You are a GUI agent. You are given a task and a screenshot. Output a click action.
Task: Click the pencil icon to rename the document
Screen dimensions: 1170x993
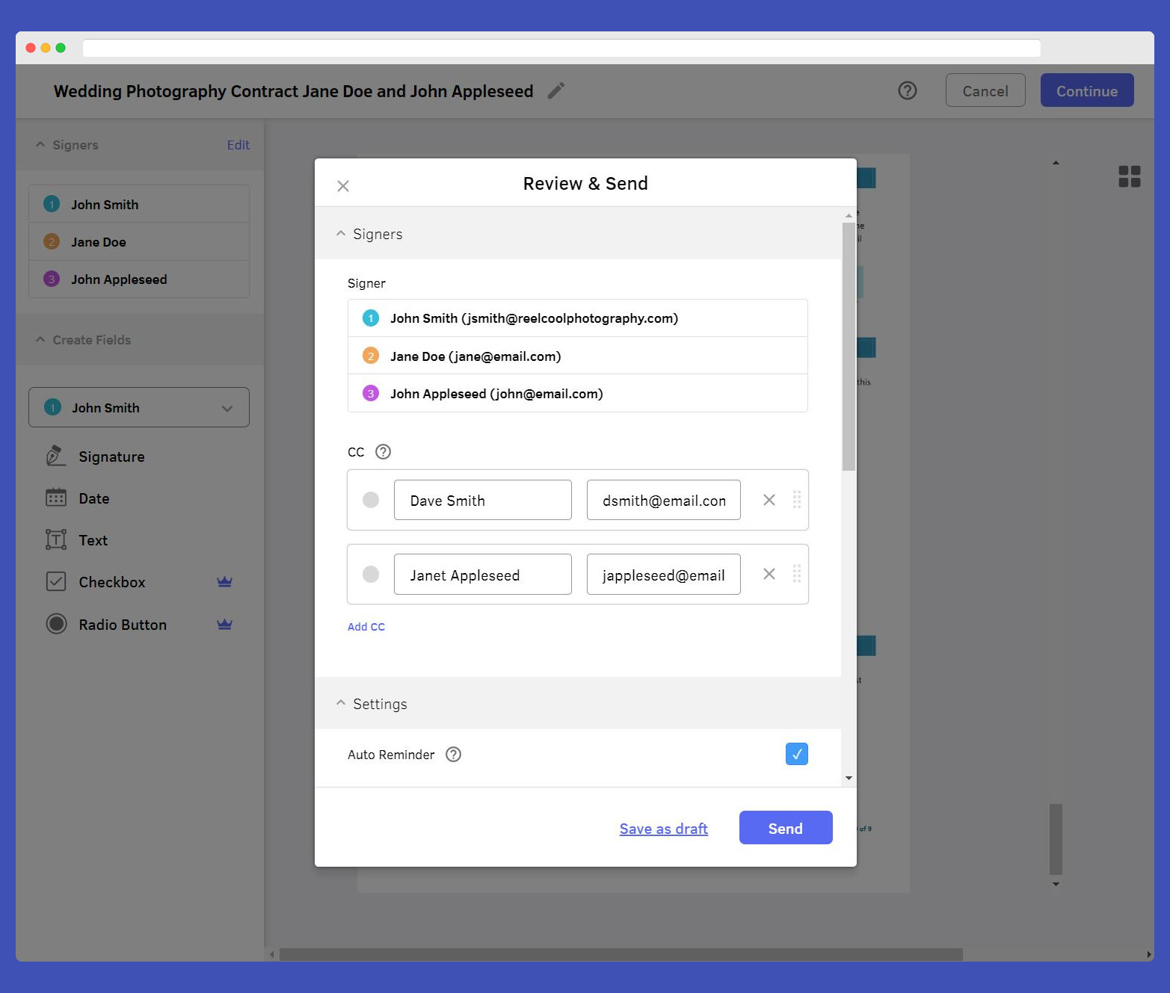[555, 91]
